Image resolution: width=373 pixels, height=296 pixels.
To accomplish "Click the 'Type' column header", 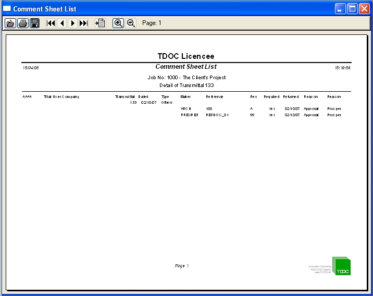I will click(165, 97).
